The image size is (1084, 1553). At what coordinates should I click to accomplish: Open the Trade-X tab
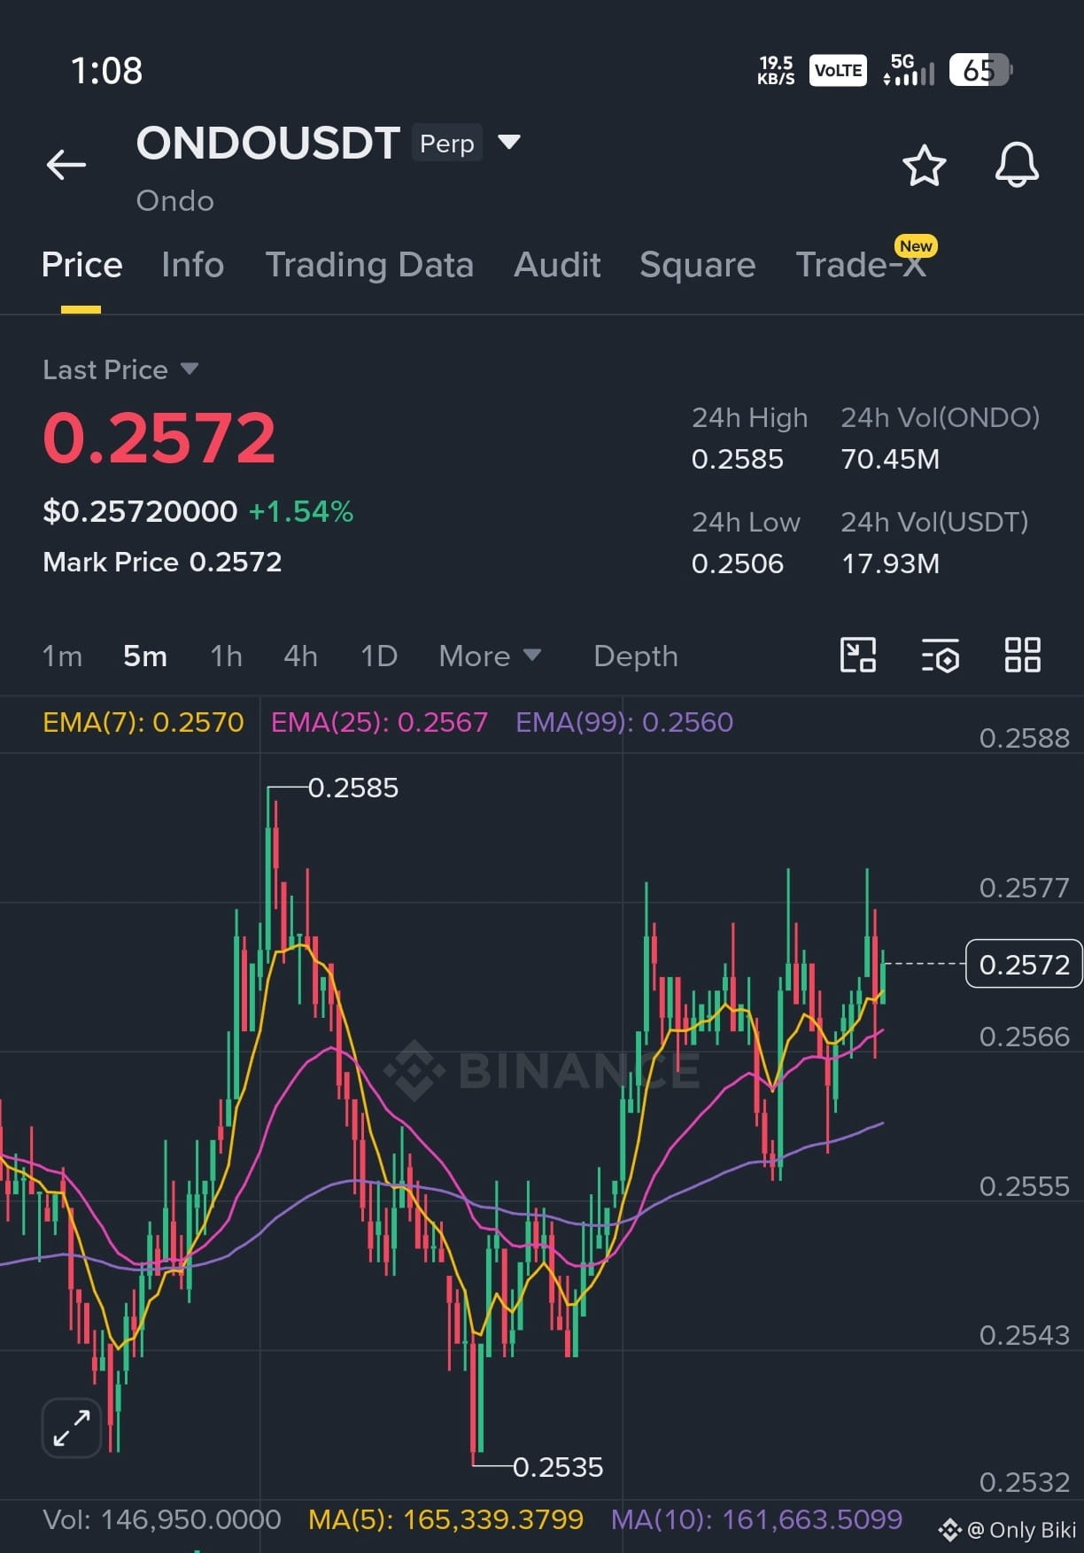pyautogui.click(x=861, y=265)
